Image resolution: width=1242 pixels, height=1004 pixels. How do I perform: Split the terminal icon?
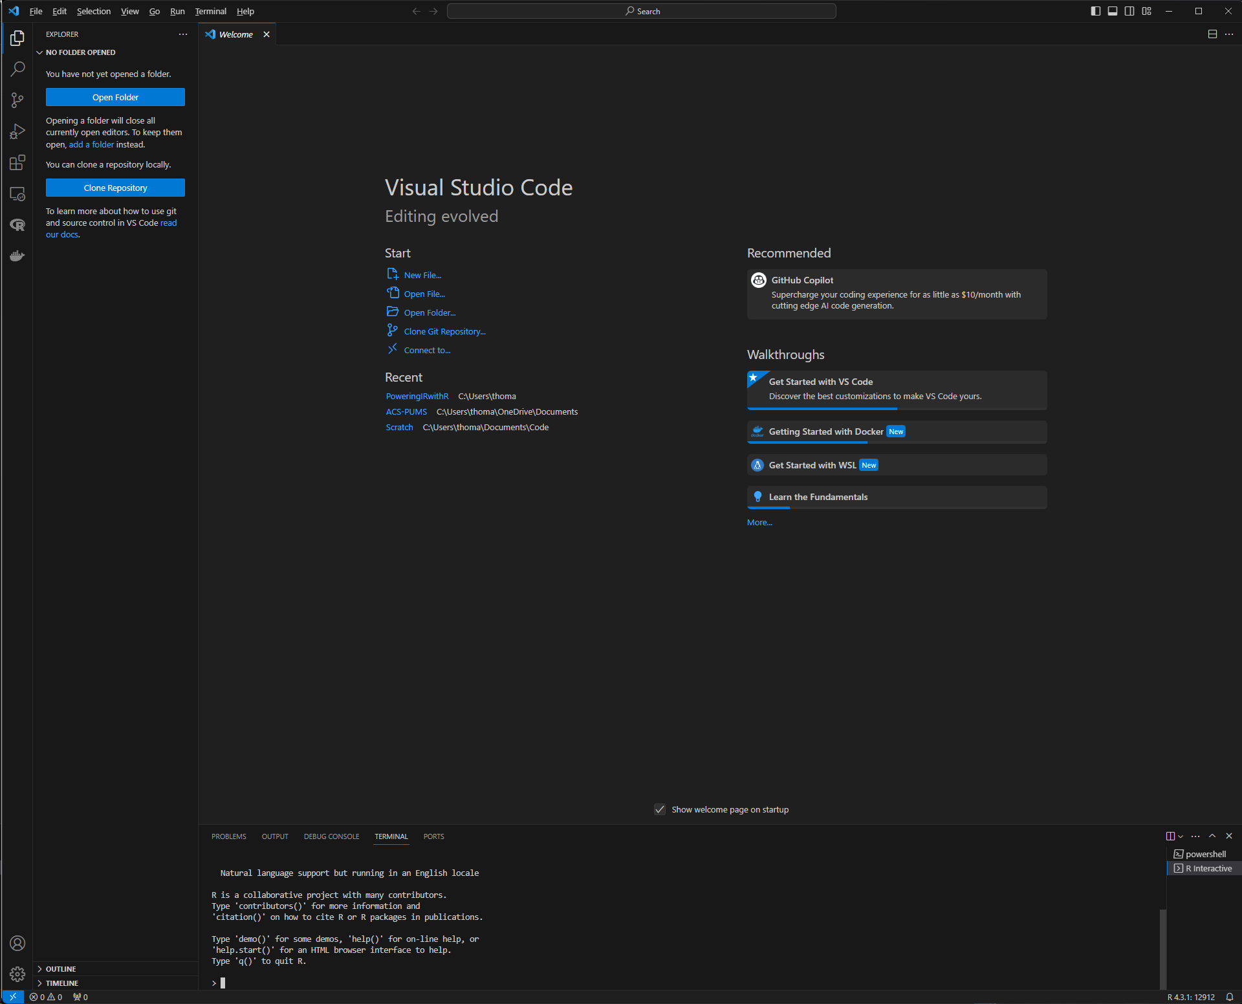1170,836
